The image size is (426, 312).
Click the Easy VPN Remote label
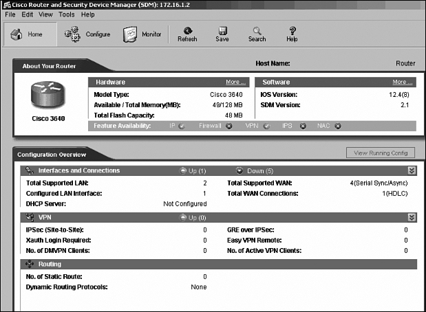click(x=255, y=240)
